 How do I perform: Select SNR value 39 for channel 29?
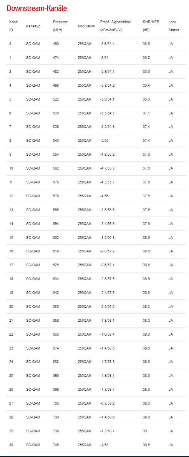145,431
